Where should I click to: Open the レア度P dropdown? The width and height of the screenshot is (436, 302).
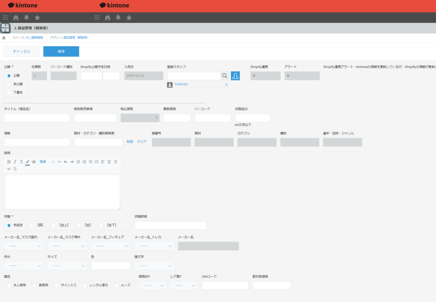pyautogui.click(x=184, y=285)
